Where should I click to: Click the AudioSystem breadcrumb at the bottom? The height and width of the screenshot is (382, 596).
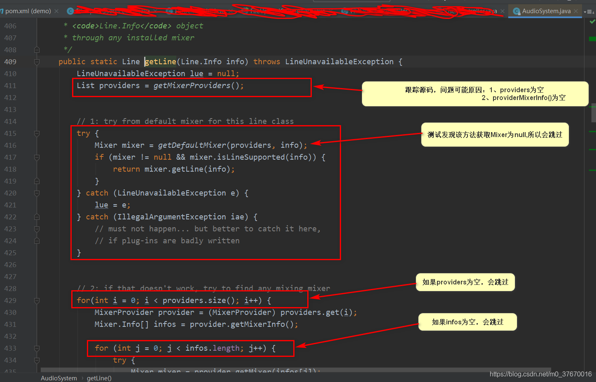(58, 378)
